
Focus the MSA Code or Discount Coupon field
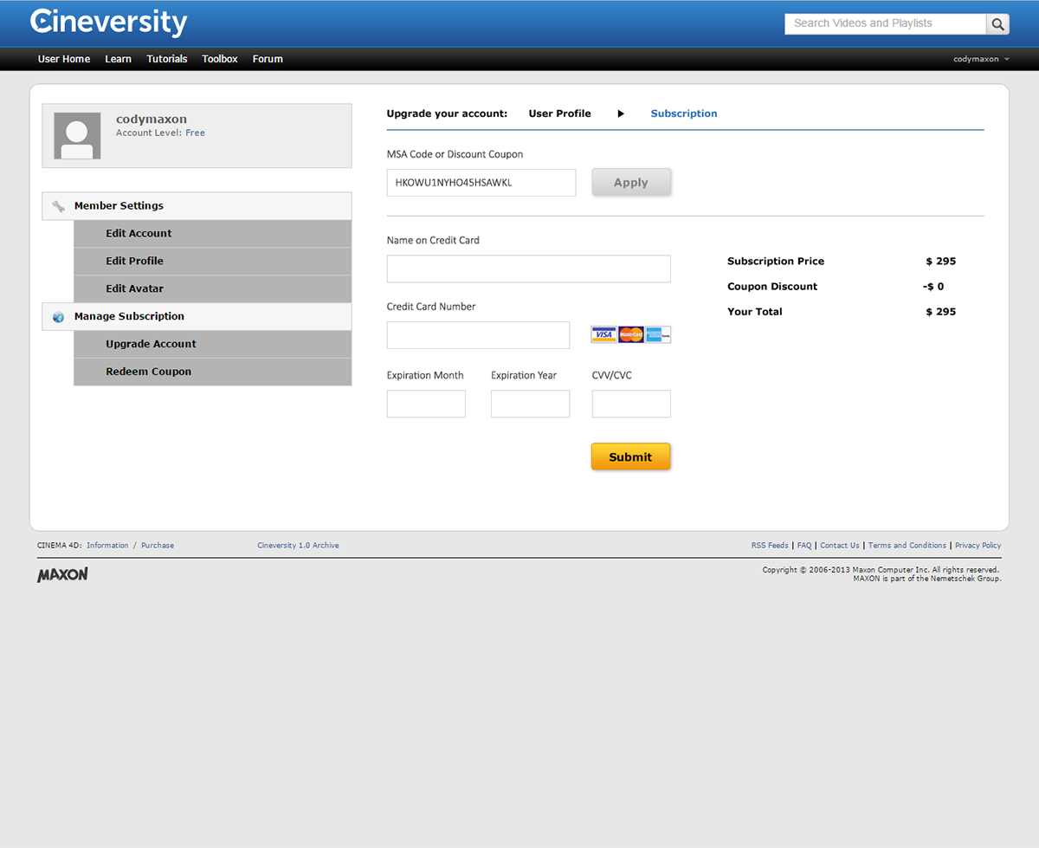click(481, 183)
